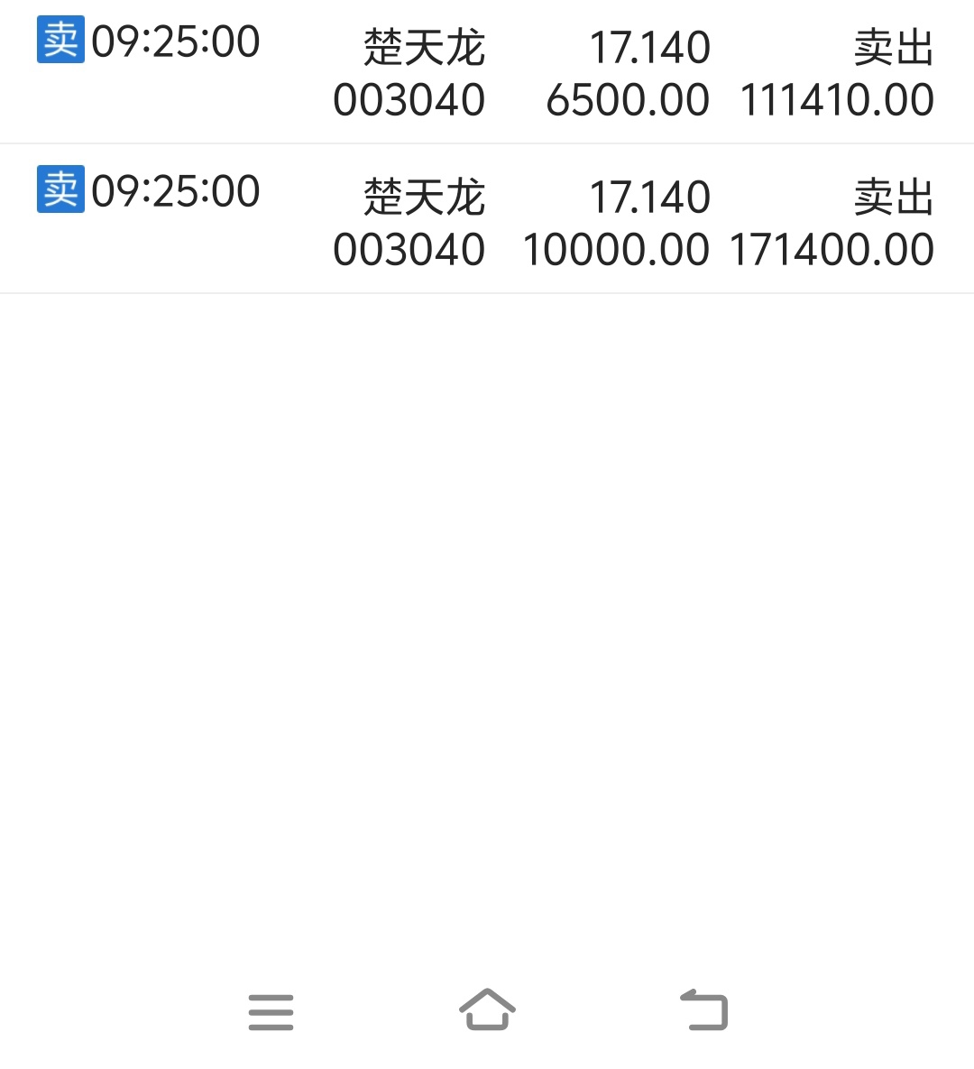Select the second 09:25:00 timestamp
The height and width of the screenshot is (1069, 974).
[175, 190]
